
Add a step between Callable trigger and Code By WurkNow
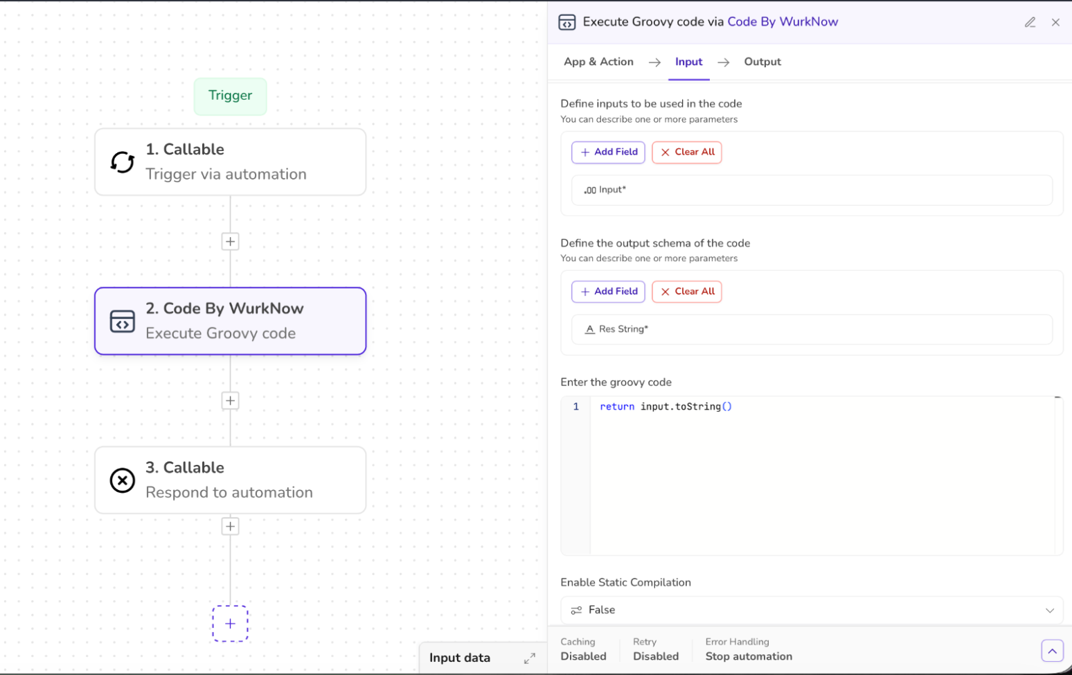(231, 242)
